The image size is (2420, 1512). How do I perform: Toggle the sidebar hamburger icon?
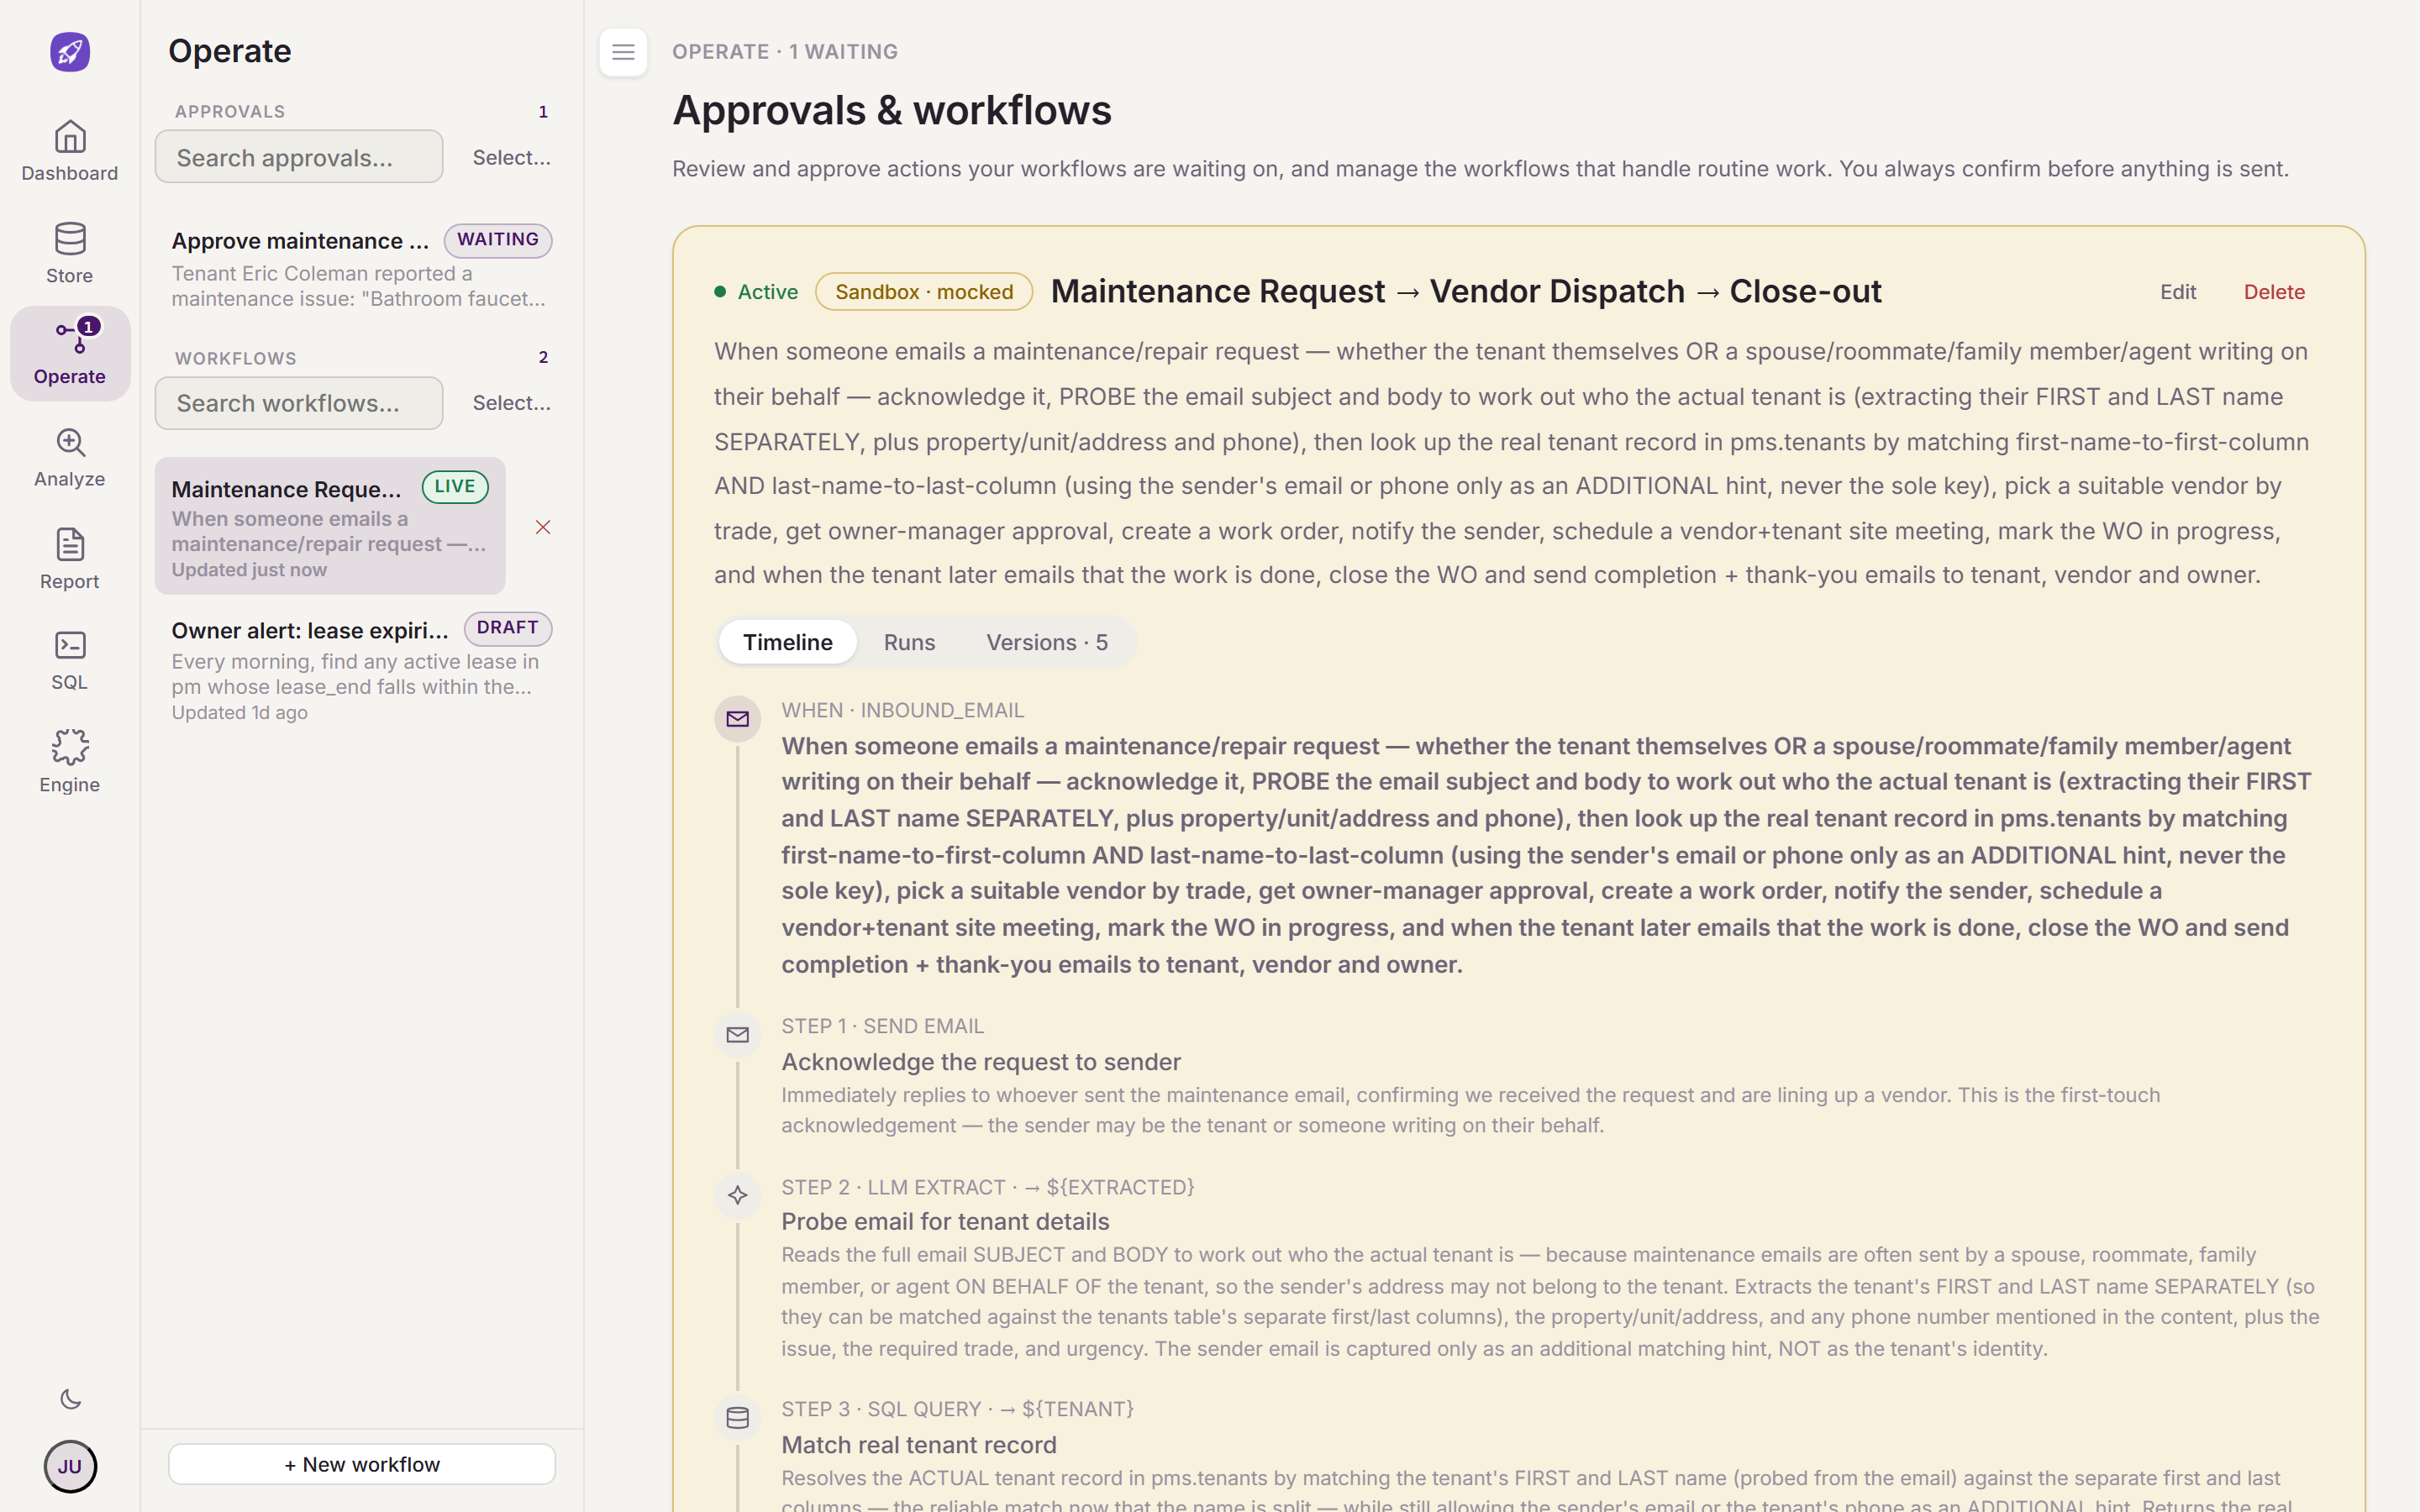pyautogui.click(x=623, y=52)
